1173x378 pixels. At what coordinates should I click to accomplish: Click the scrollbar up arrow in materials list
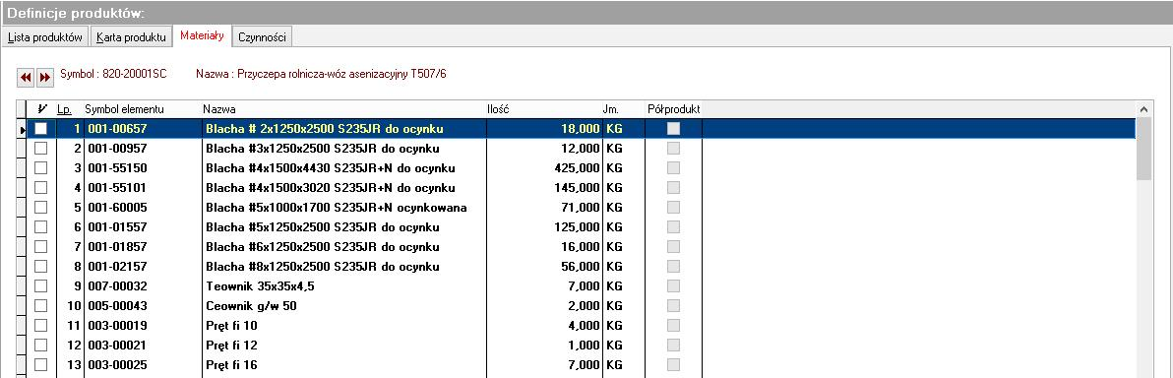click(x=1143, y=109)
